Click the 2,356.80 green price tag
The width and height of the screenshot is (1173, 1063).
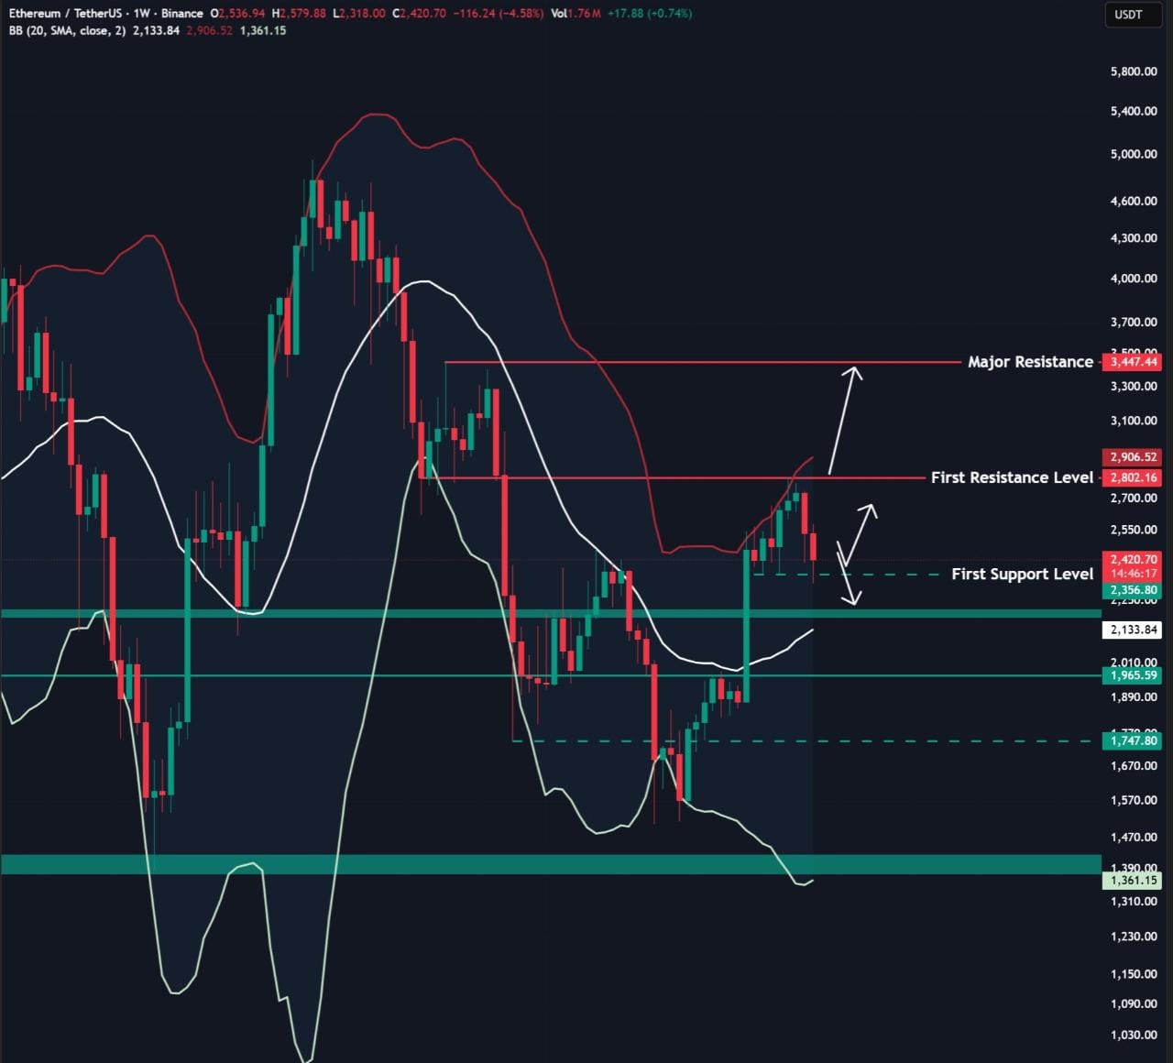point(1134,590)
